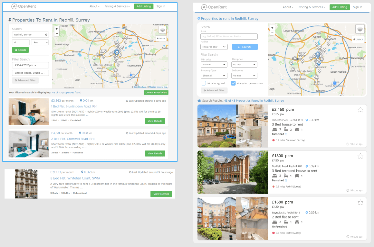Clear the Redhill, Surrey search field
Image resolution: width=374 pixels, height=247 pixels.
tap(46, 34)
